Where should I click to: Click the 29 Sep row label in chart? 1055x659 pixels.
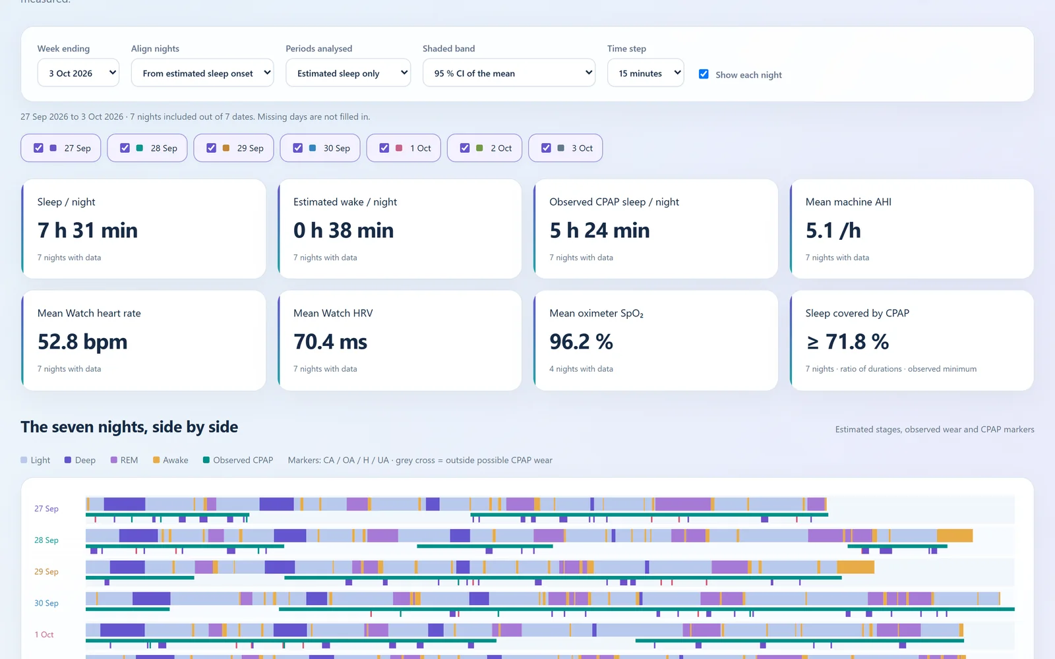point(46,572)
